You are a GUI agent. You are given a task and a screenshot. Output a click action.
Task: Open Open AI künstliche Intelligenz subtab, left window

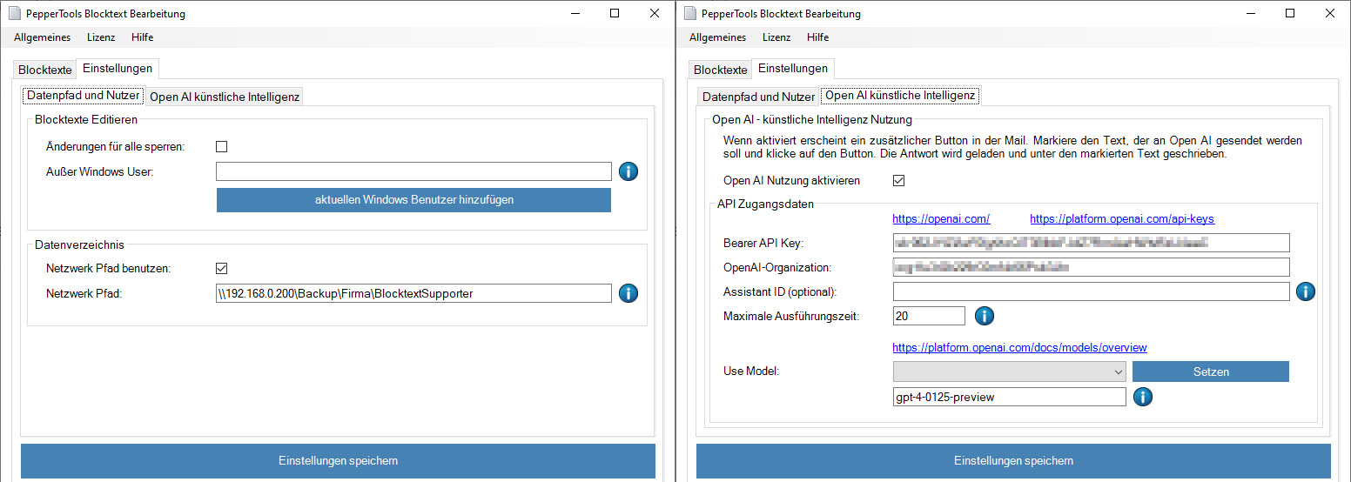coord(225,97)
